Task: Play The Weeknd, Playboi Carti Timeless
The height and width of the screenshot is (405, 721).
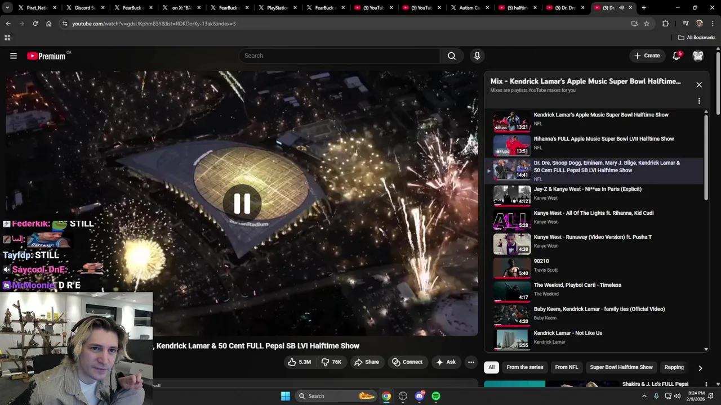Action: [594, 292]
